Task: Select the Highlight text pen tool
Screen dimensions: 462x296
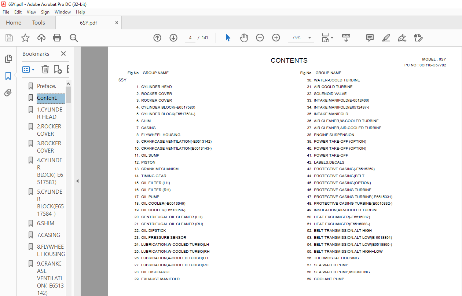Action: tap(386, 38)
